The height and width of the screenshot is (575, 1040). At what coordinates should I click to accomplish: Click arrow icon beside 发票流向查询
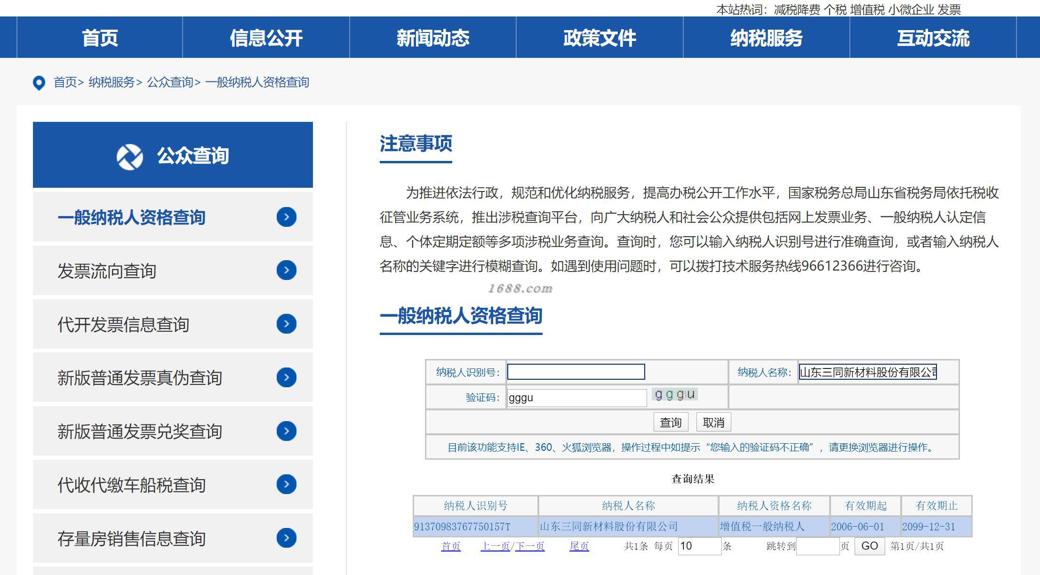286,270
